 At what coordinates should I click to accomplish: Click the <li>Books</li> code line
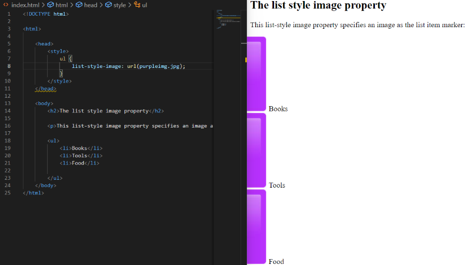81,148
